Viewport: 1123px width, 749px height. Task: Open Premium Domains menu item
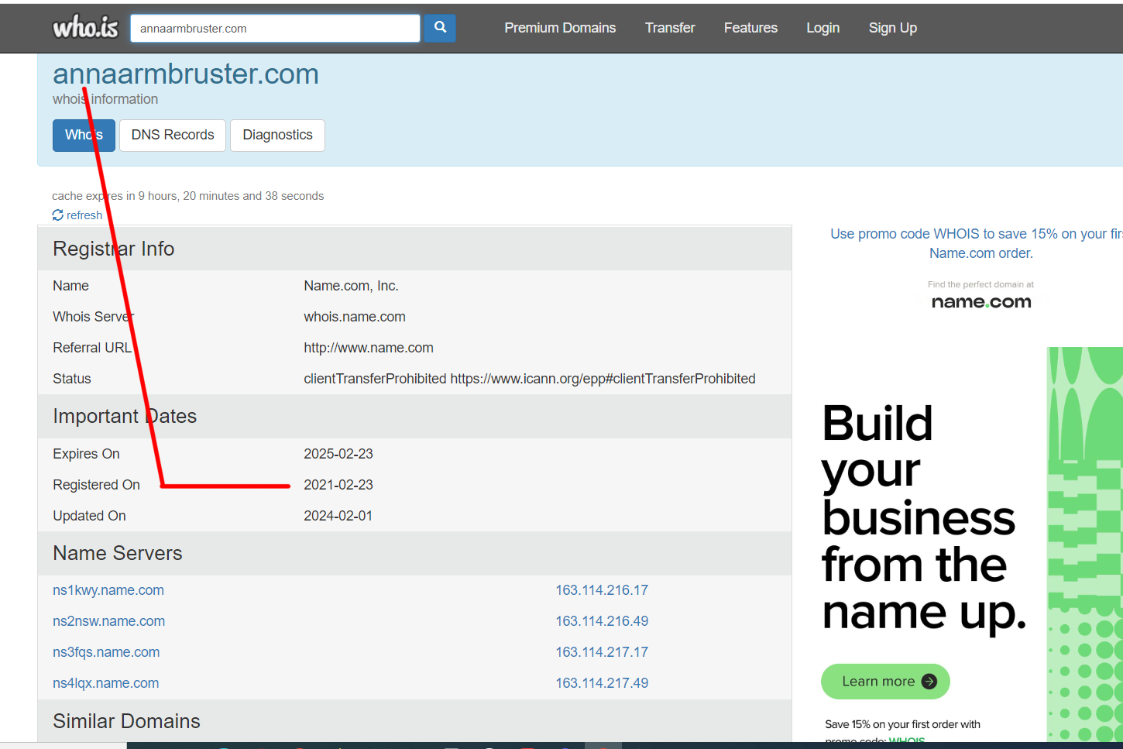pos(560,28)
